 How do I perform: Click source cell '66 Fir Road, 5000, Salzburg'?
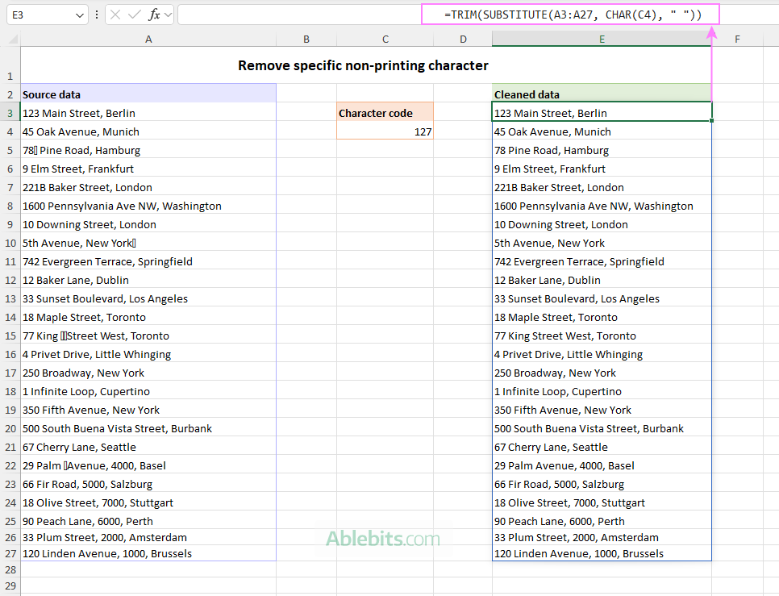click(148, 483)
